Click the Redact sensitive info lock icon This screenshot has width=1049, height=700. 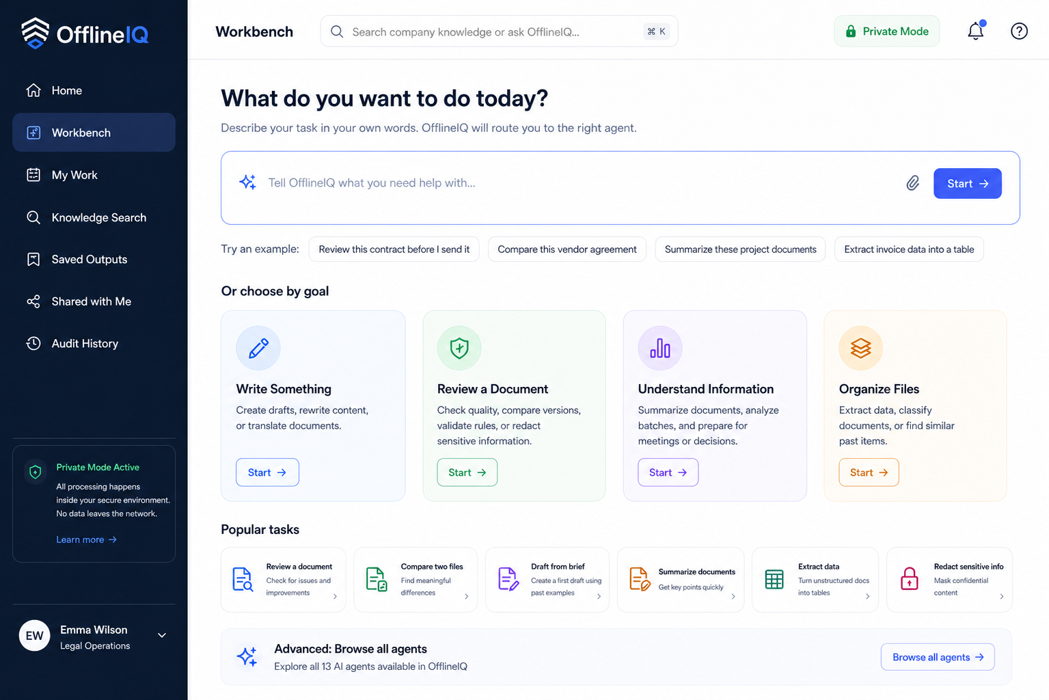(910, 579)
